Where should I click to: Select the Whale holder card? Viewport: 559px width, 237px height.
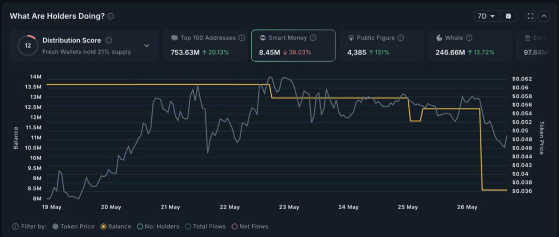point(469,45)
